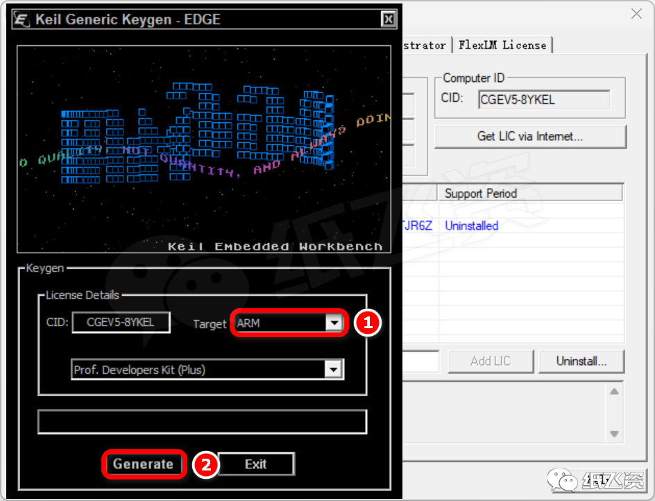Click the empty generated license output field
The width and height of the screenshot is (655, 501).
(202, 422)
